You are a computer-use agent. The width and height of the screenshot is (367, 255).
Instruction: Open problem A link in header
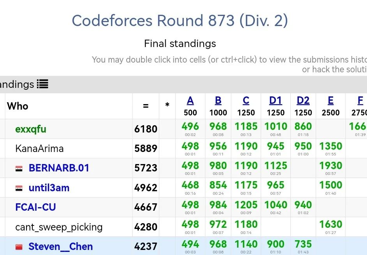click(x=190, y=101)
